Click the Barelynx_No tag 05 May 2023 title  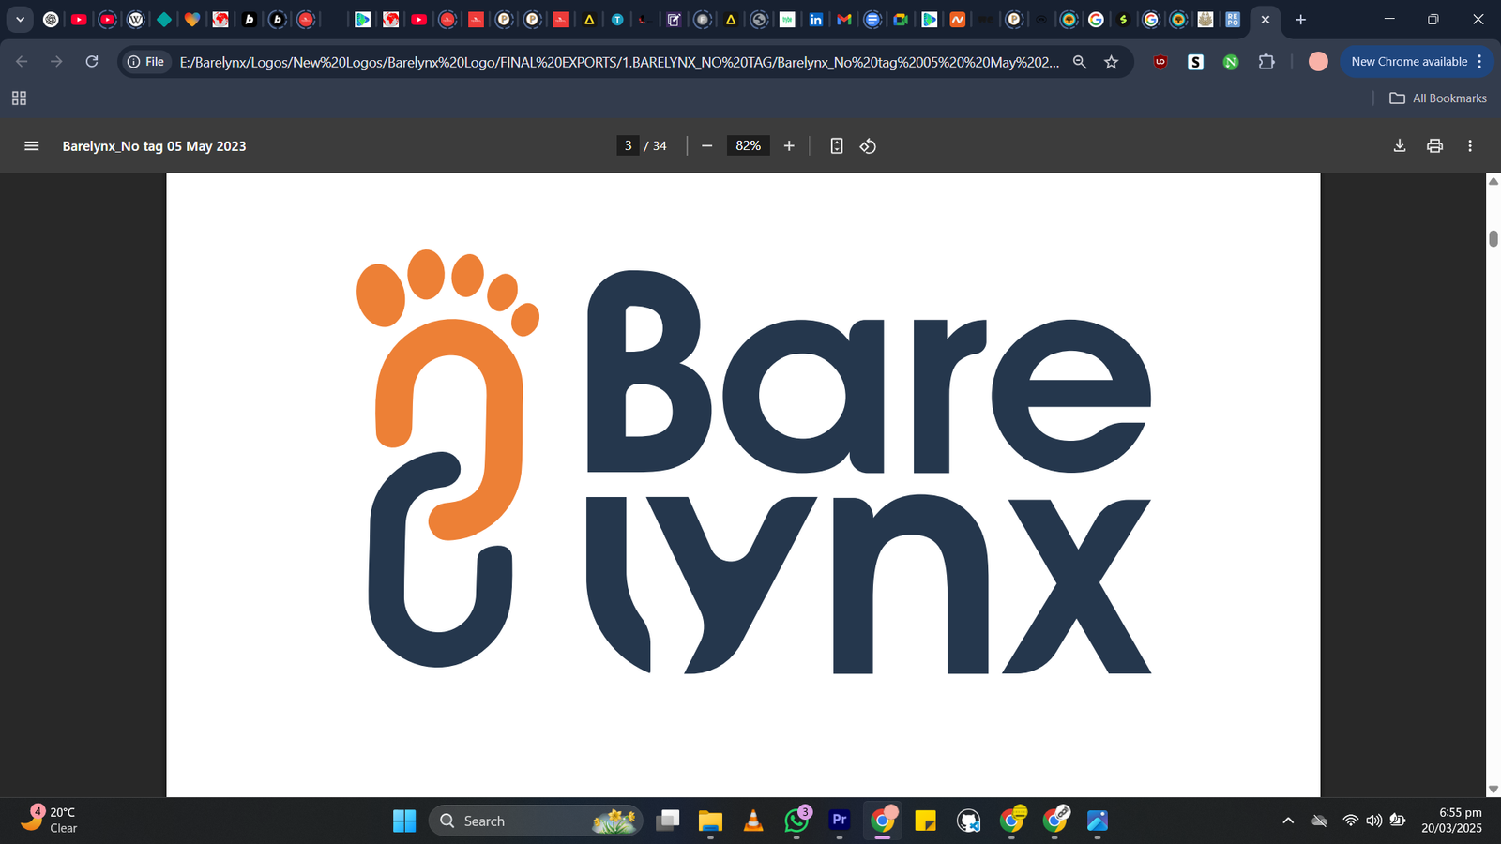click(x=154, y=146)
